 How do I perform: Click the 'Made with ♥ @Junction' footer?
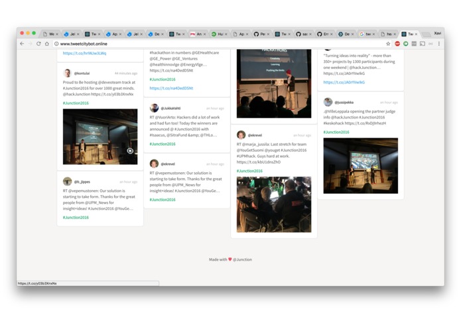230,259
